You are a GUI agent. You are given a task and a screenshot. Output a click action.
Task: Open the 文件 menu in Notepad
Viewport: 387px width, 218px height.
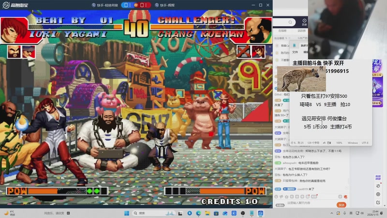(x=295, y=52)
